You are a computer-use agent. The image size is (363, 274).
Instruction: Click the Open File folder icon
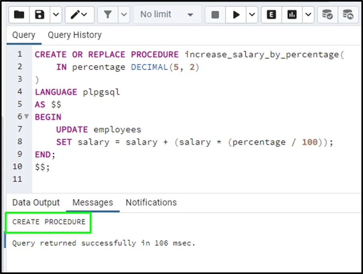coord(19,15)
